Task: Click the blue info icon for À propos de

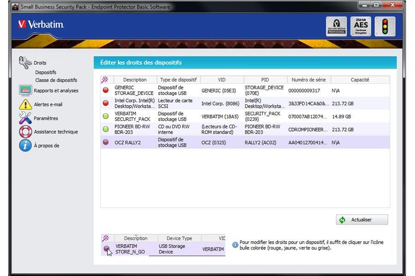Action: [x=25, y=145]
